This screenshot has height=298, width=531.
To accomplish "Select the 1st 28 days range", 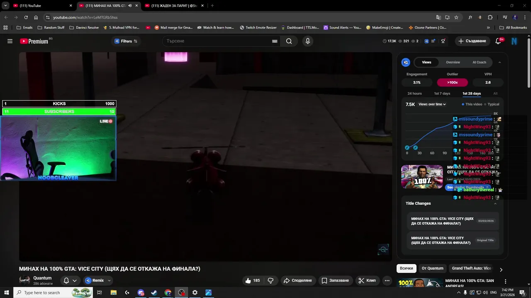I will point(472,94).
